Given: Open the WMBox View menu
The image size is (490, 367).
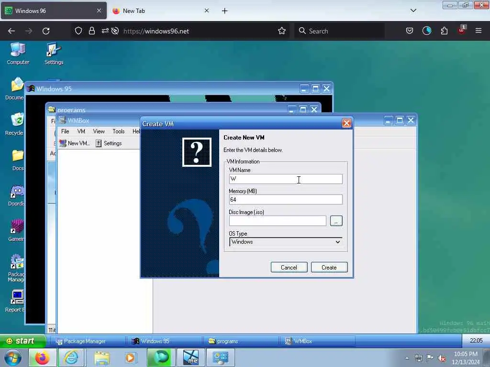Looking at the screenshot, I should [x=99, y=131].
